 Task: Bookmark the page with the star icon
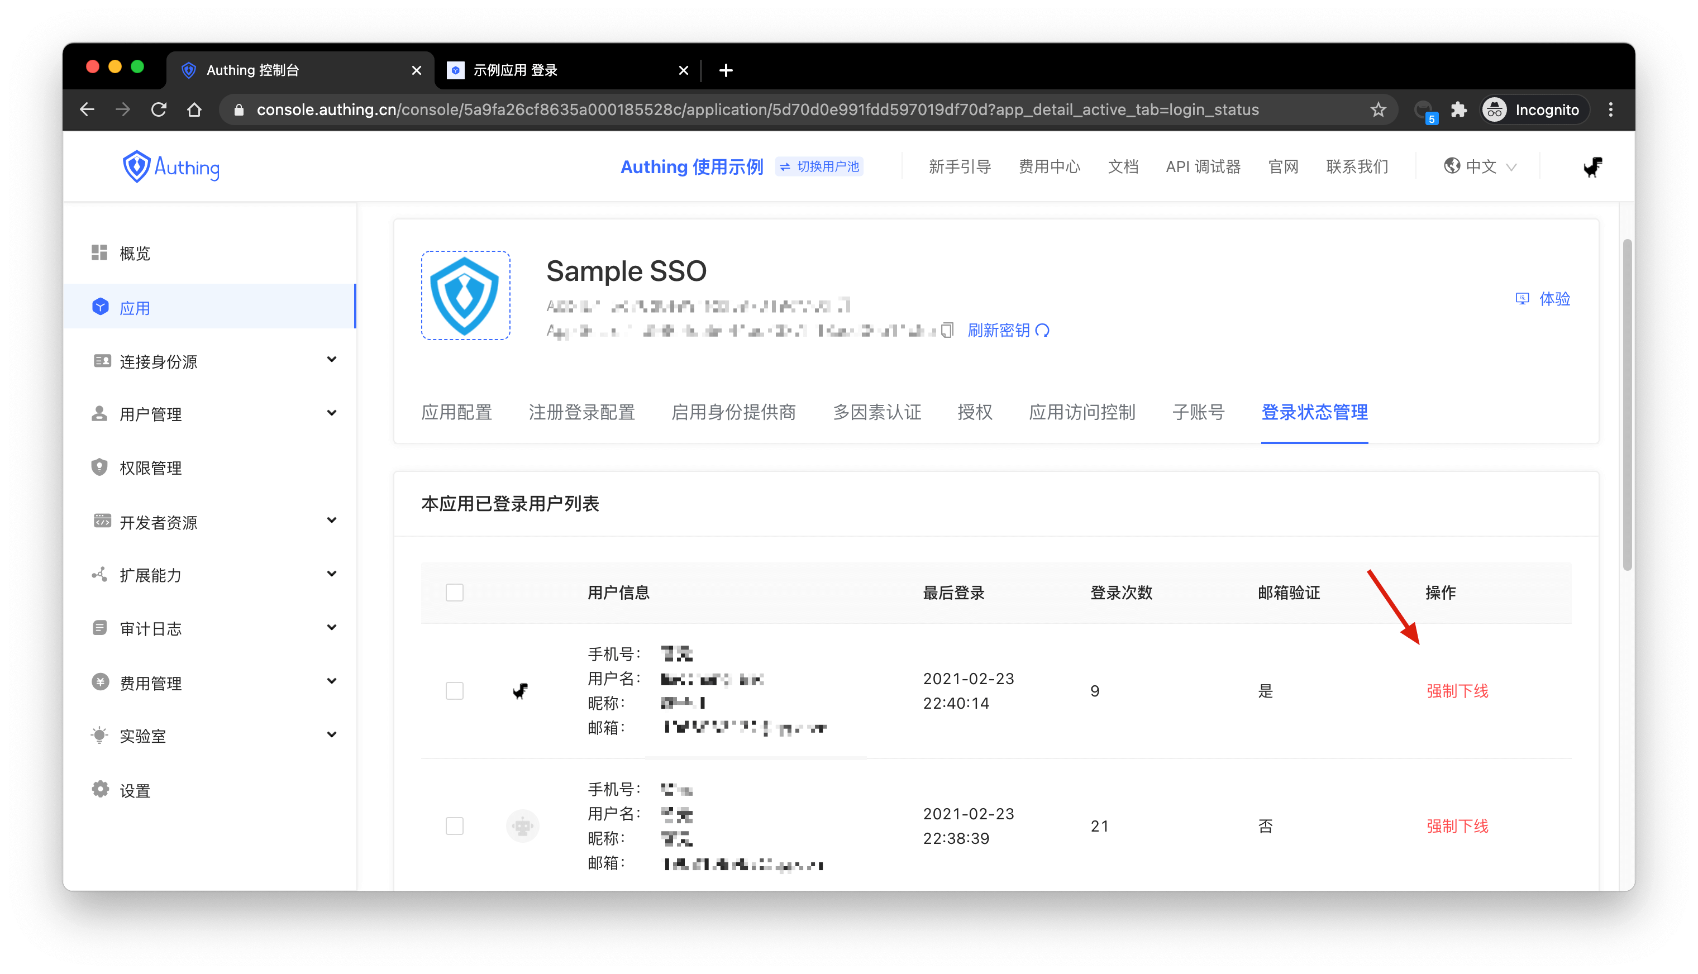1377,109
